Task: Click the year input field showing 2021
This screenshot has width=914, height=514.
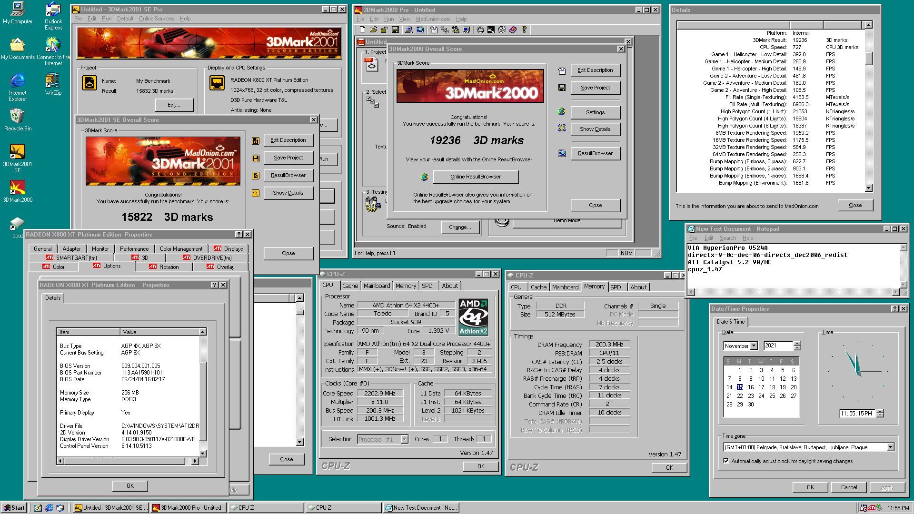Action: [778, 346]
